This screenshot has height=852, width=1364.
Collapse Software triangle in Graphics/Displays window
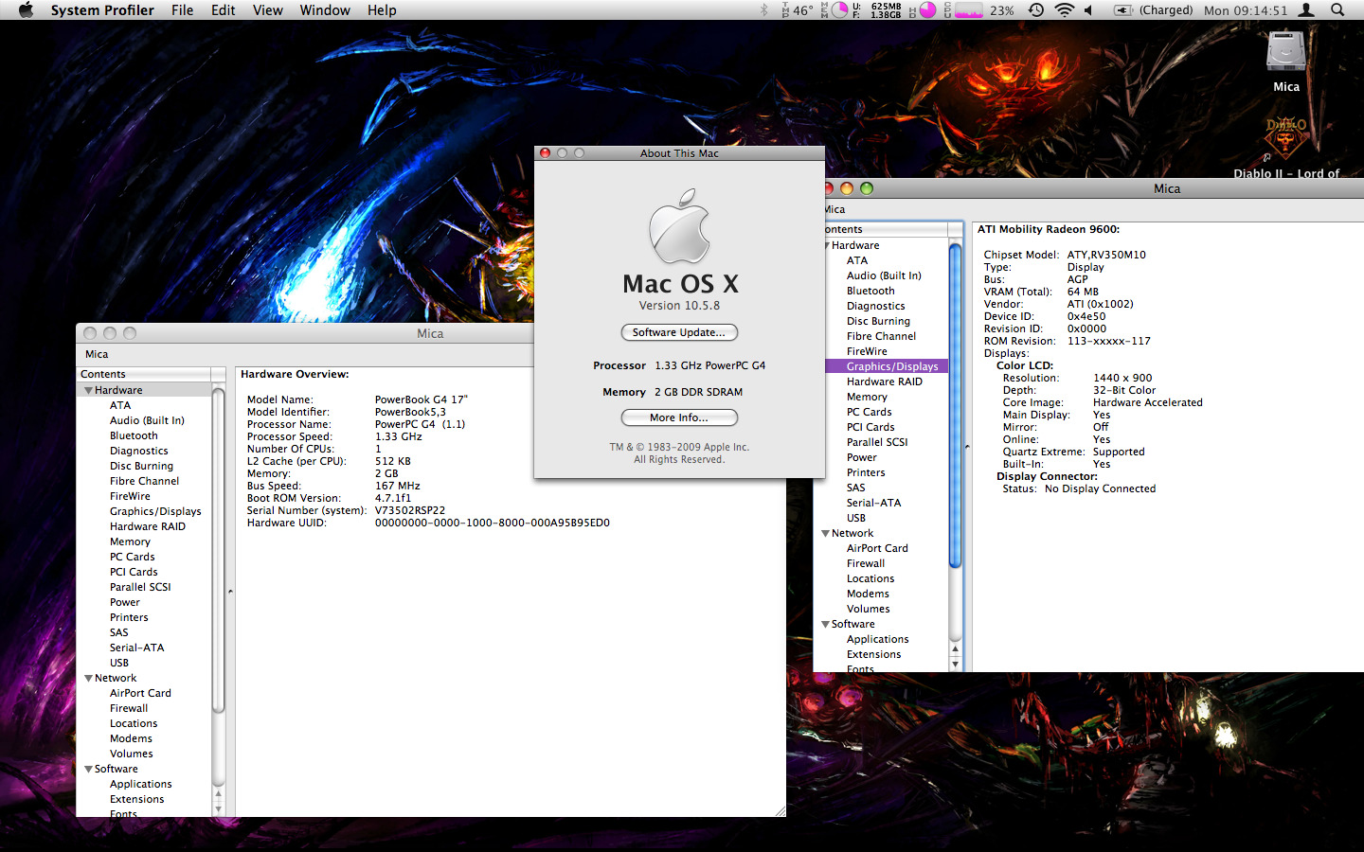tap(826, 624)
